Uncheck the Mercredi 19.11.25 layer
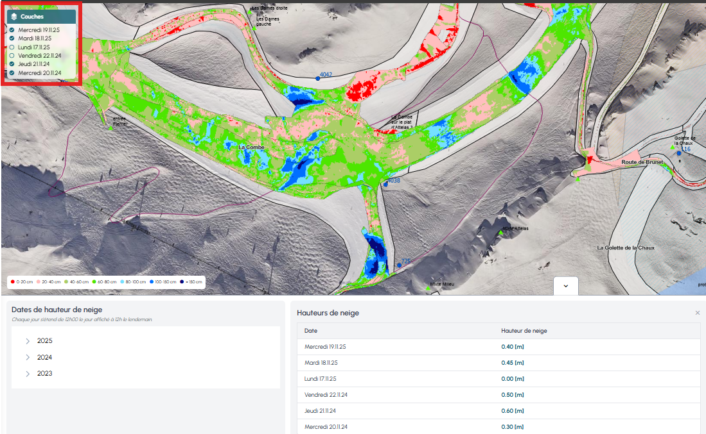Screen dimensions: 706x434 point(12,30)
